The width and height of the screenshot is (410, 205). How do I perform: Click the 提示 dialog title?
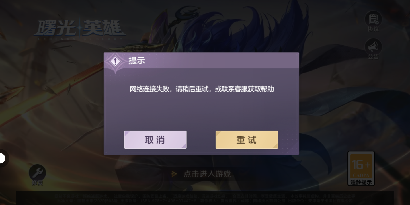(137, 61)
